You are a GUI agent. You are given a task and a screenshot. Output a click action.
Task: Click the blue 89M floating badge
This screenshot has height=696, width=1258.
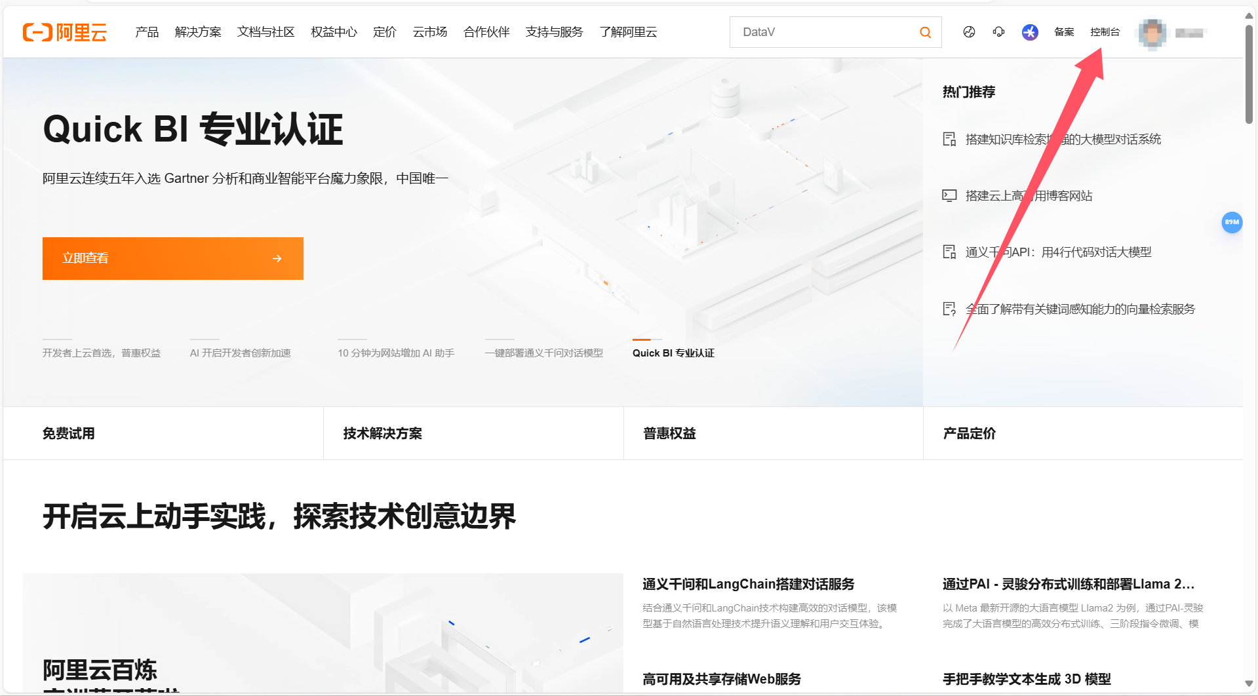[x=1232, y=222]
